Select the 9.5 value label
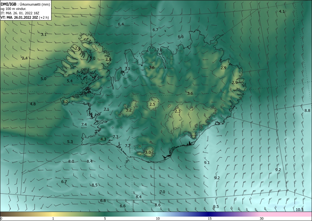Image resolution: width=312 pixels, height=221 pixels. [216, 206]
